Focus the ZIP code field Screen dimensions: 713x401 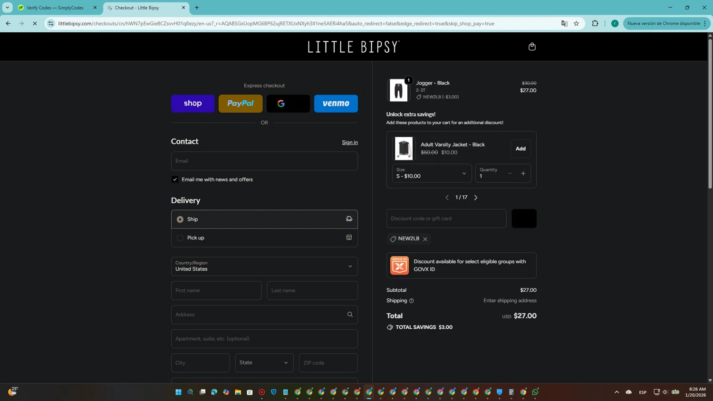pos(328,363)
